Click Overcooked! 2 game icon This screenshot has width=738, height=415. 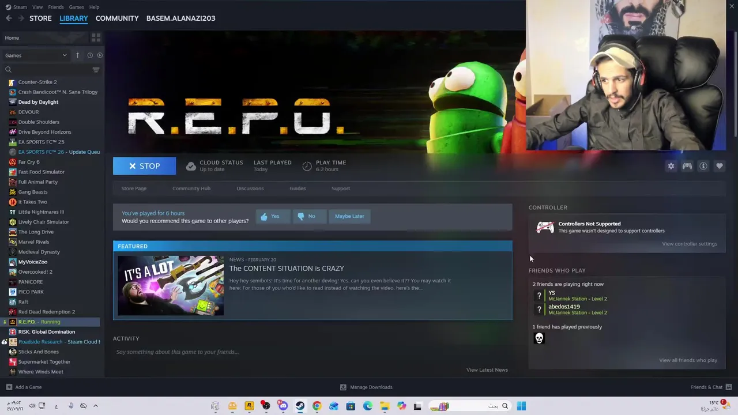(x=13, y=272)
